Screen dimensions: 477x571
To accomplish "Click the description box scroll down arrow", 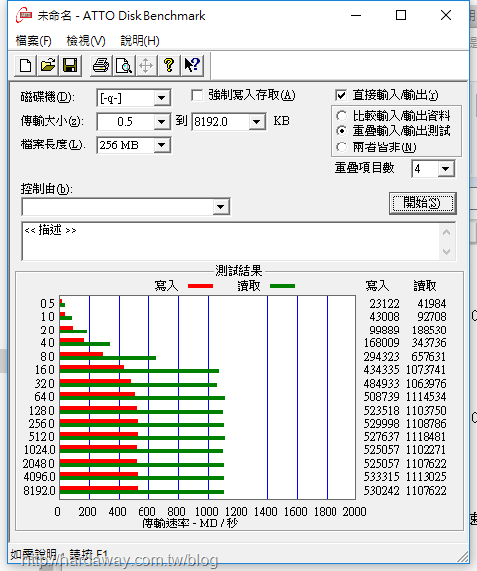I will [446, 251].
